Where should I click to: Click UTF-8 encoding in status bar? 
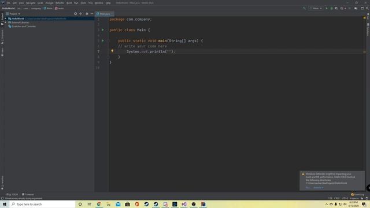tap(345, 198)
